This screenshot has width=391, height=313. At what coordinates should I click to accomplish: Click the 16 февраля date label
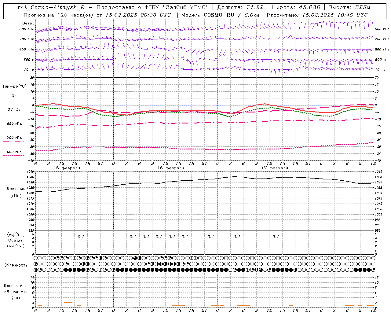[x=171, y=168]
